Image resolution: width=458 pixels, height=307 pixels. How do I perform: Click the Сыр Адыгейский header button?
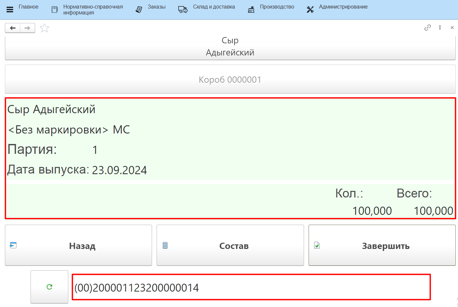click(230, 47)
